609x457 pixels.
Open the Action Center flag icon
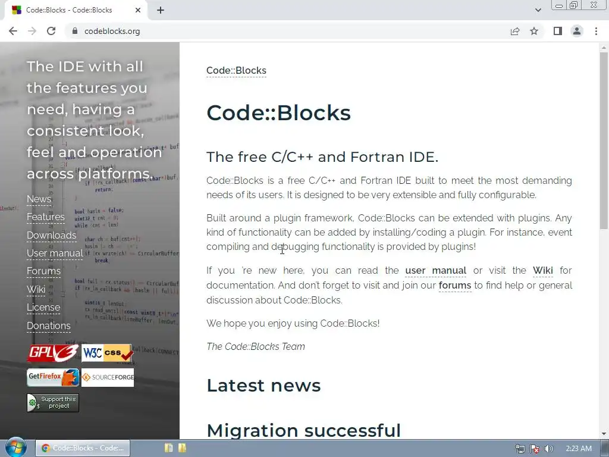535,449
